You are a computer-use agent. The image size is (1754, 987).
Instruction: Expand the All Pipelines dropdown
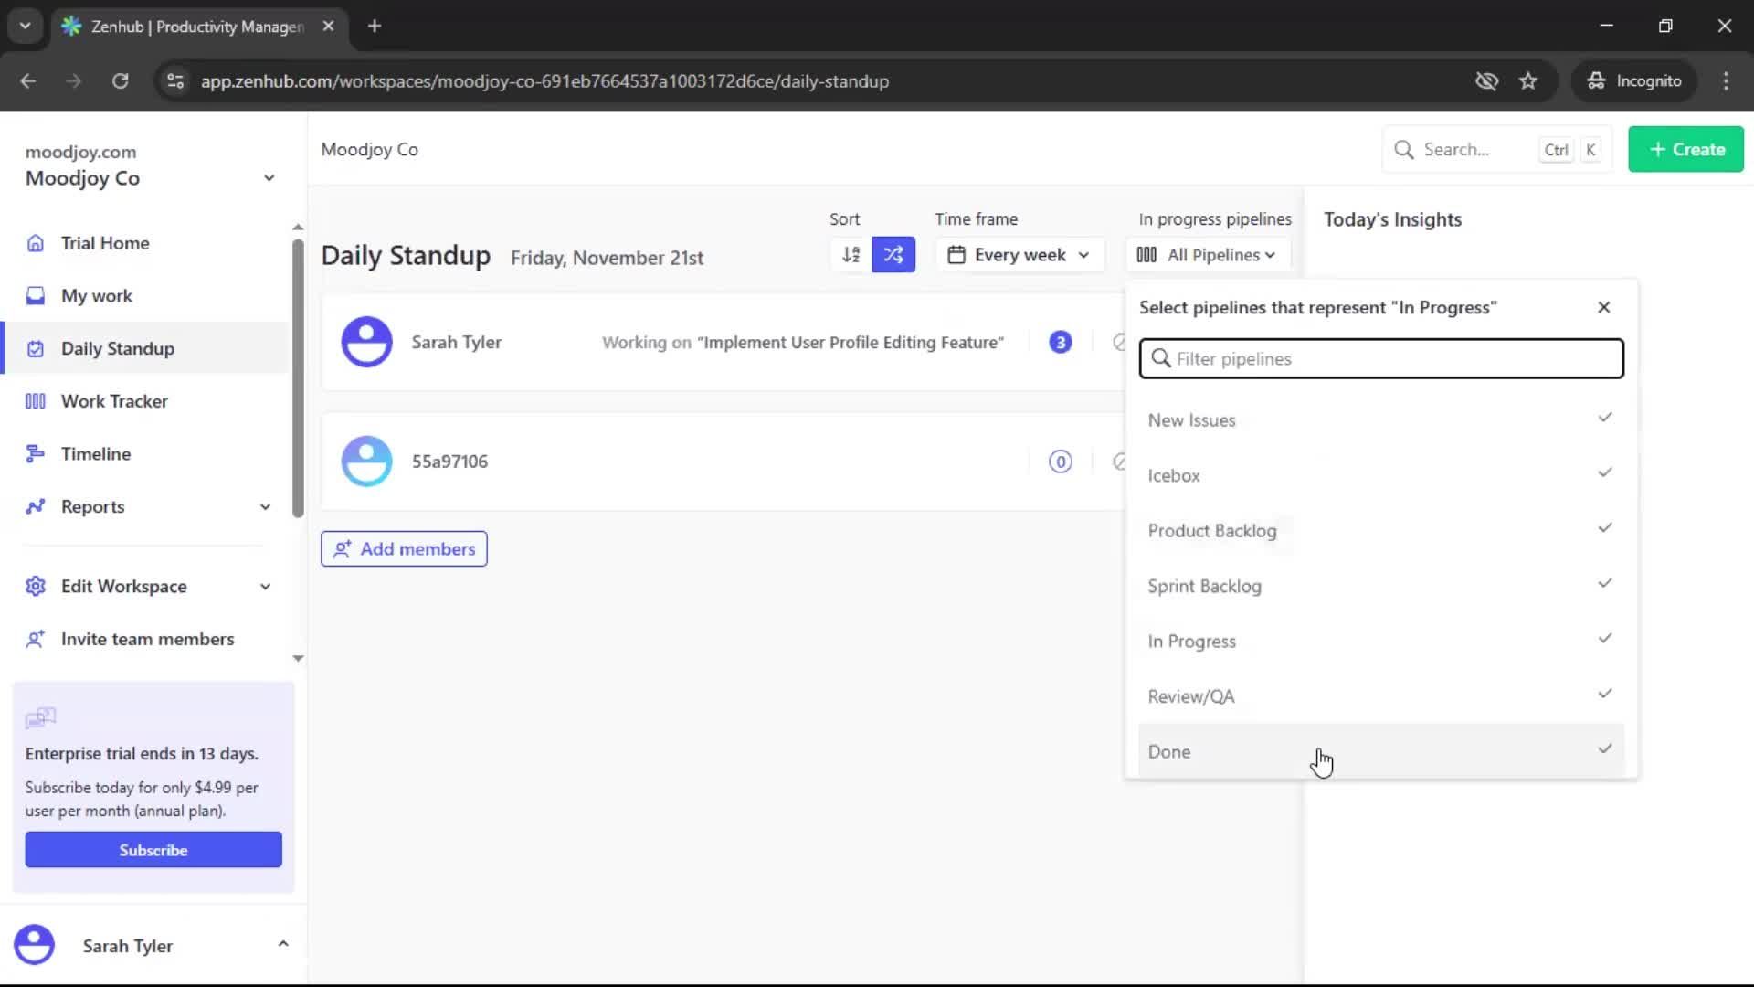point(1208,254)
